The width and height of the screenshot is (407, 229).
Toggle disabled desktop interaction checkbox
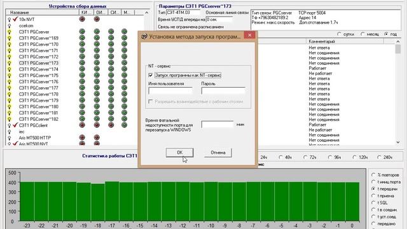pyautogui.click(x=150, y=102)
